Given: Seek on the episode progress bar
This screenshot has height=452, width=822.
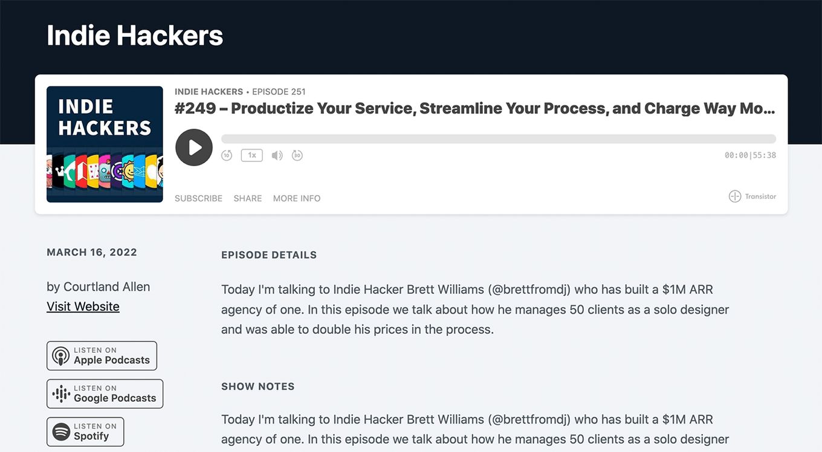Looking at the screenshot, I should [499, 139].
